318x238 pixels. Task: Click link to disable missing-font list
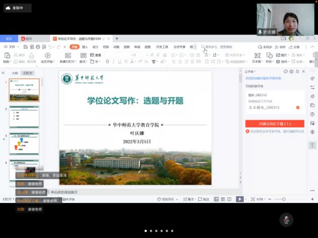263,78
